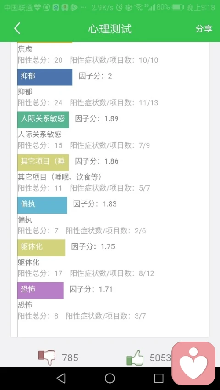Tap the like count 5053
220x390 pixels.
[160, 358]
